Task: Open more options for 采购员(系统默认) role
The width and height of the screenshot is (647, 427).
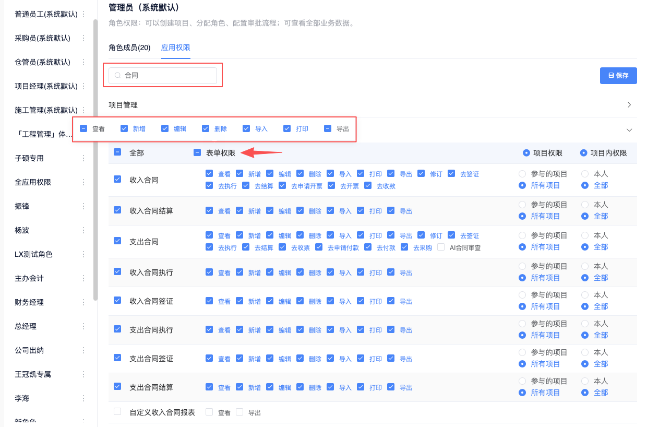Action: point(83,38)
